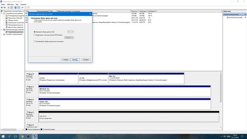This screenshot has width=247, height=139.
Task: Open Просмотр событий in the console tree
Action: coord(15,18)
